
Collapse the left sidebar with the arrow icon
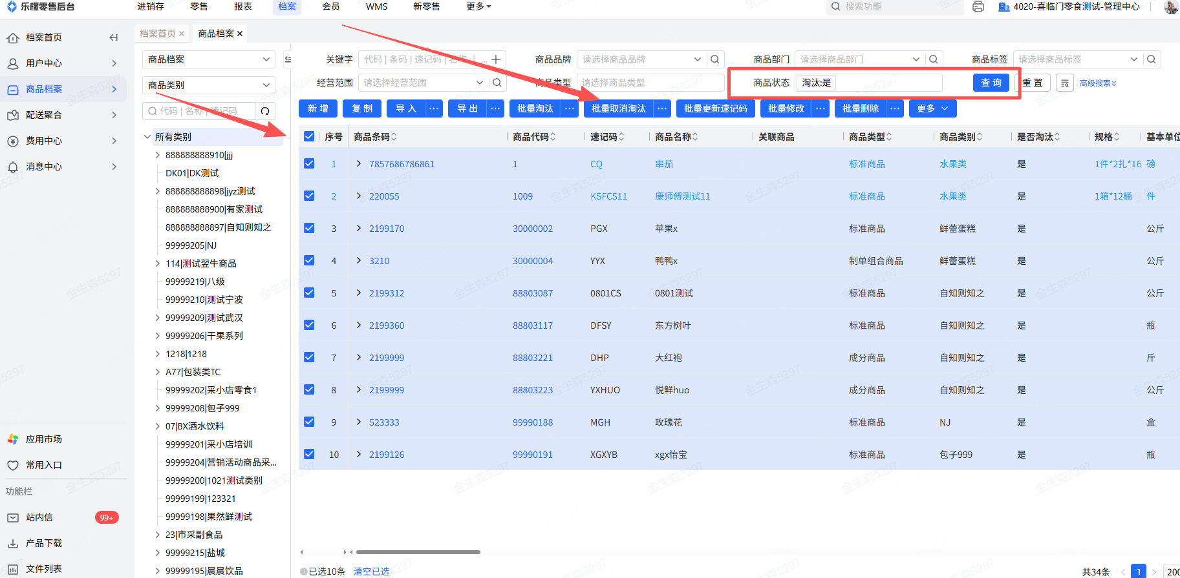pyautogui.click(x=114, y=37)
